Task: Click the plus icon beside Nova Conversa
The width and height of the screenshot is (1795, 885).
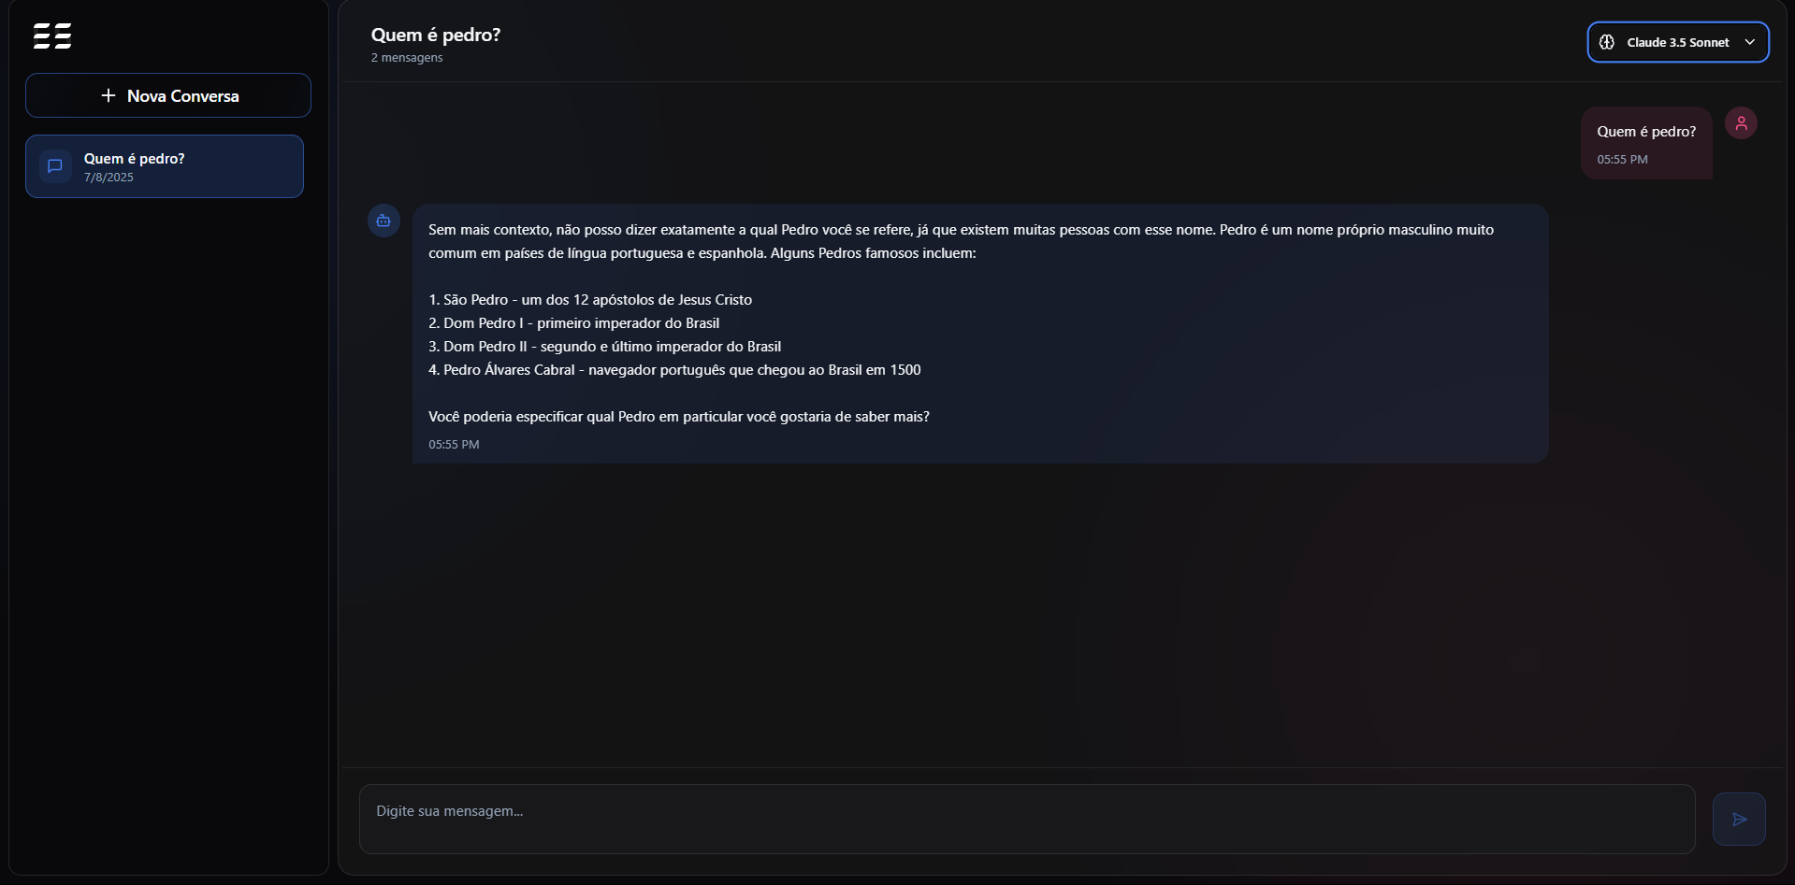Action: [x=109, y=95]
